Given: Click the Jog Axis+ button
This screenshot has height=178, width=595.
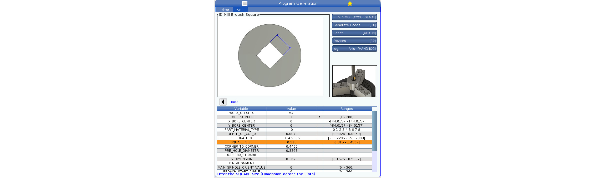Looking at the screenshot, I should tap(354, 49).
